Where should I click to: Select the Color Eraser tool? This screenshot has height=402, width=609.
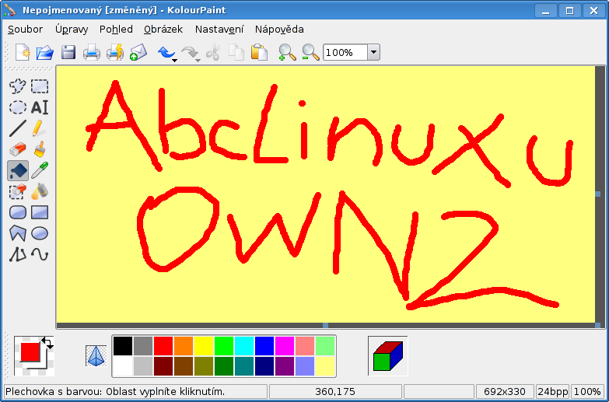click(17, 191)
